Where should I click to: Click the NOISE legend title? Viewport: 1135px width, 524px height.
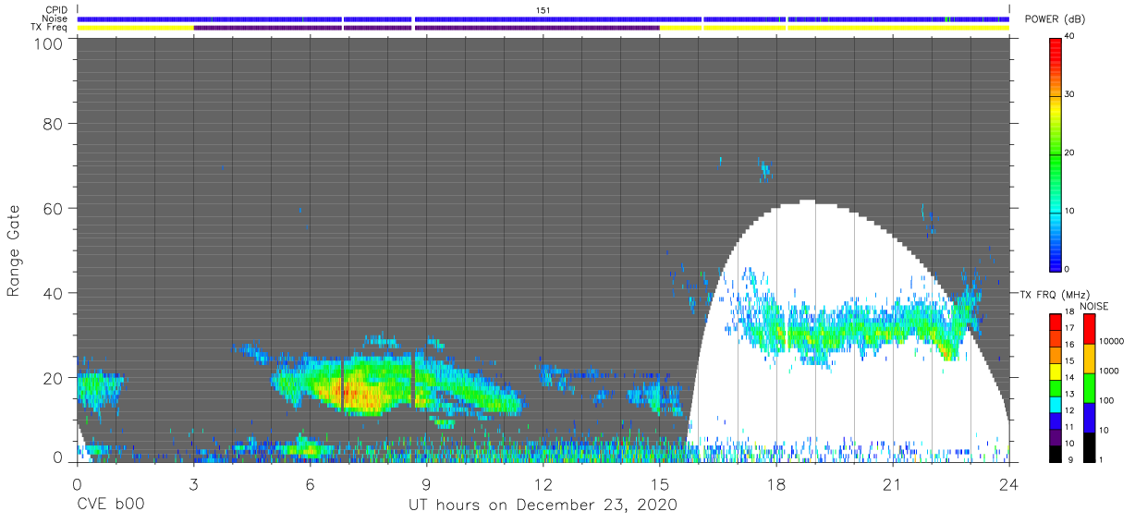1093,306
